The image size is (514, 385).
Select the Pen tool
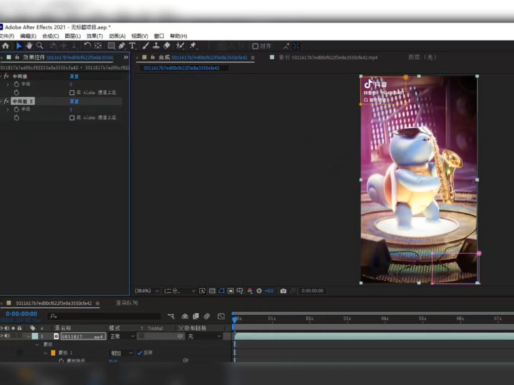click(x=121, y=46)
